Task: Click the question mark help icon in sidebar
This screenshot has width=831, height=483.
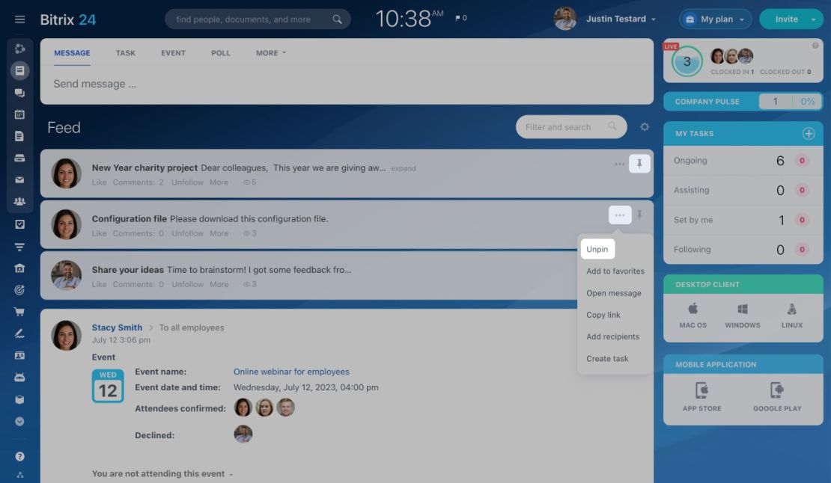Action: (19, 457)
